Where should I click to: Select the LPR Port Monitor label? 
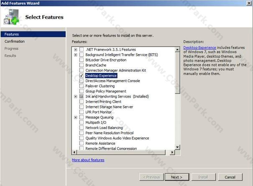(98, 112)
